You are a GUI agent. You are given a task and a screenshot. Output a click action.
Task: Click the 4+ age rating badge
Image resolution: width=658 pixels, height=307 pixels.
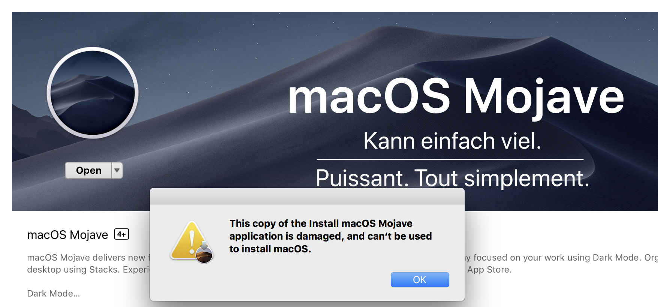point(121,234)
